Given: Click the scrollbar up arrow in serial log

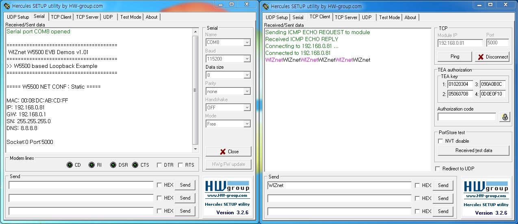Looking at the screenshot, I should (195, 32).
